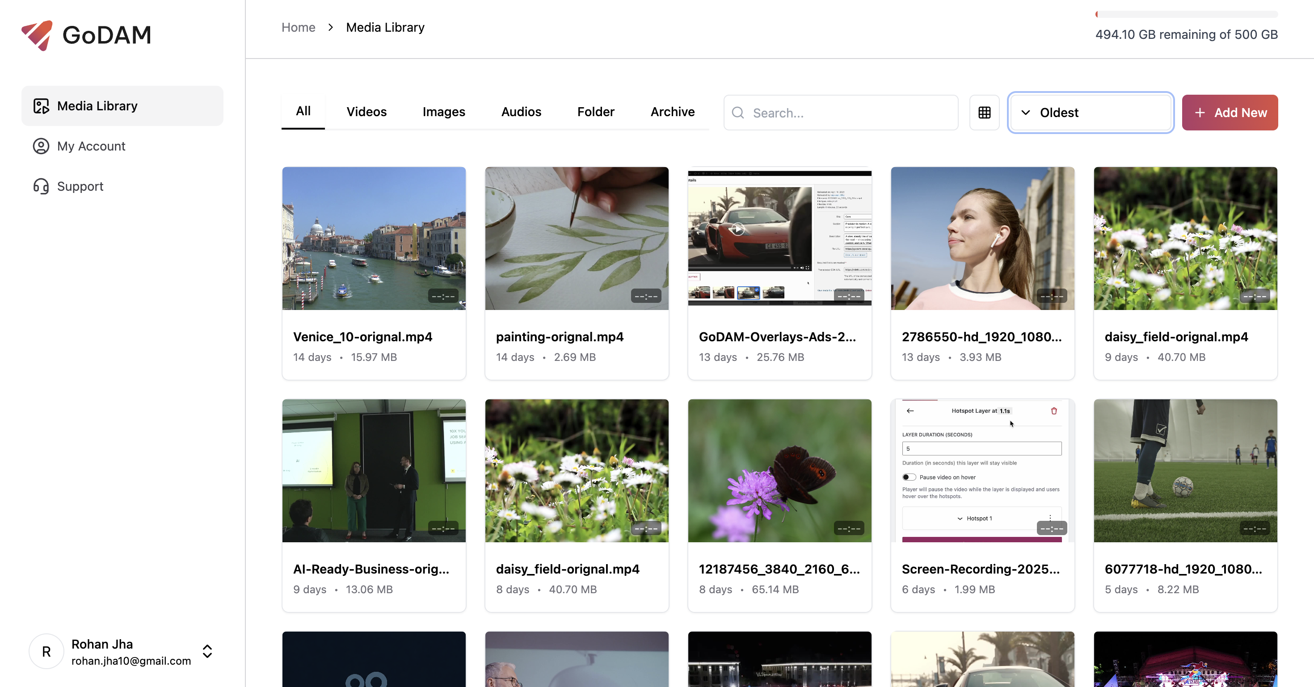
Task: Open Media Library in the sidebar
Action: 122,106
